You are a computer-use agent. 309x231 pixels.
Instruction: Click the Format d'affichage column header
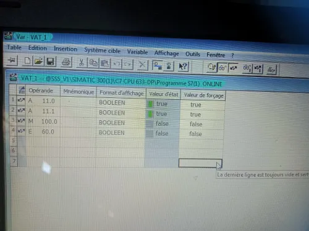coord(121,93)
